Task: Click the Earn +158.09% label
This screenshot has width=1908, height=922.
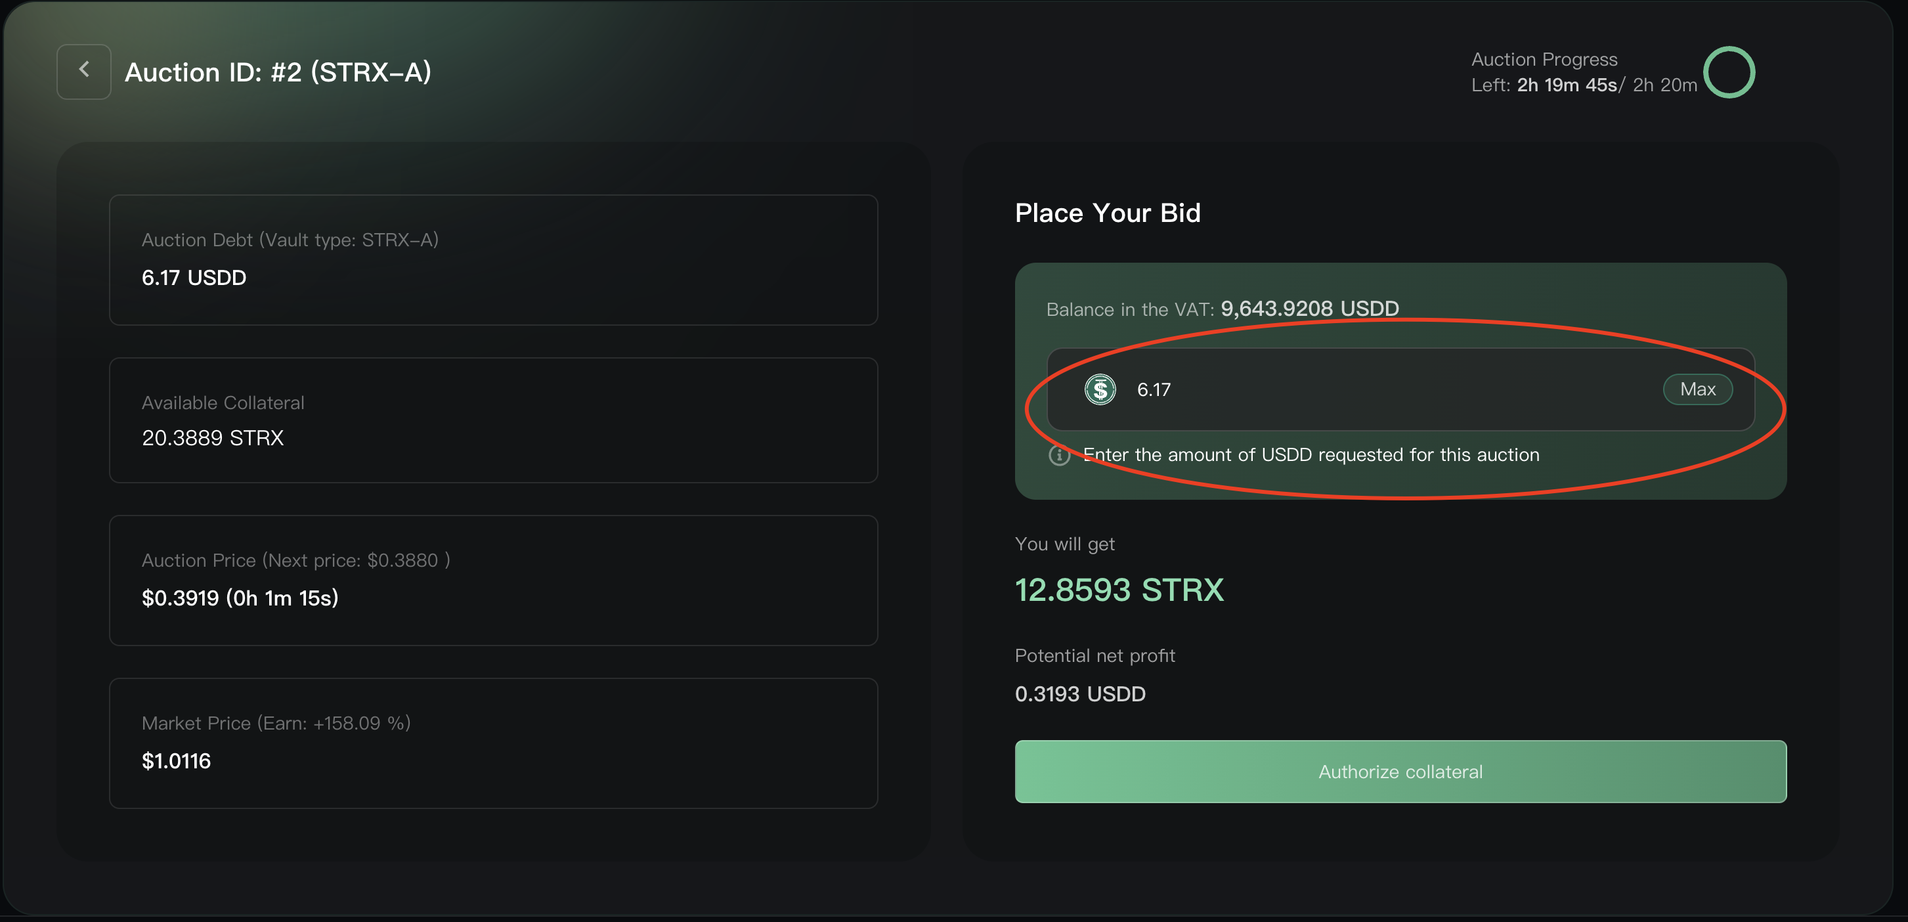Action: coord(334,724)
